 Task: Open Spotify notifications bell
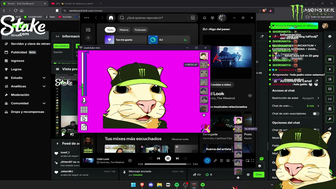(x=204, y=18)
